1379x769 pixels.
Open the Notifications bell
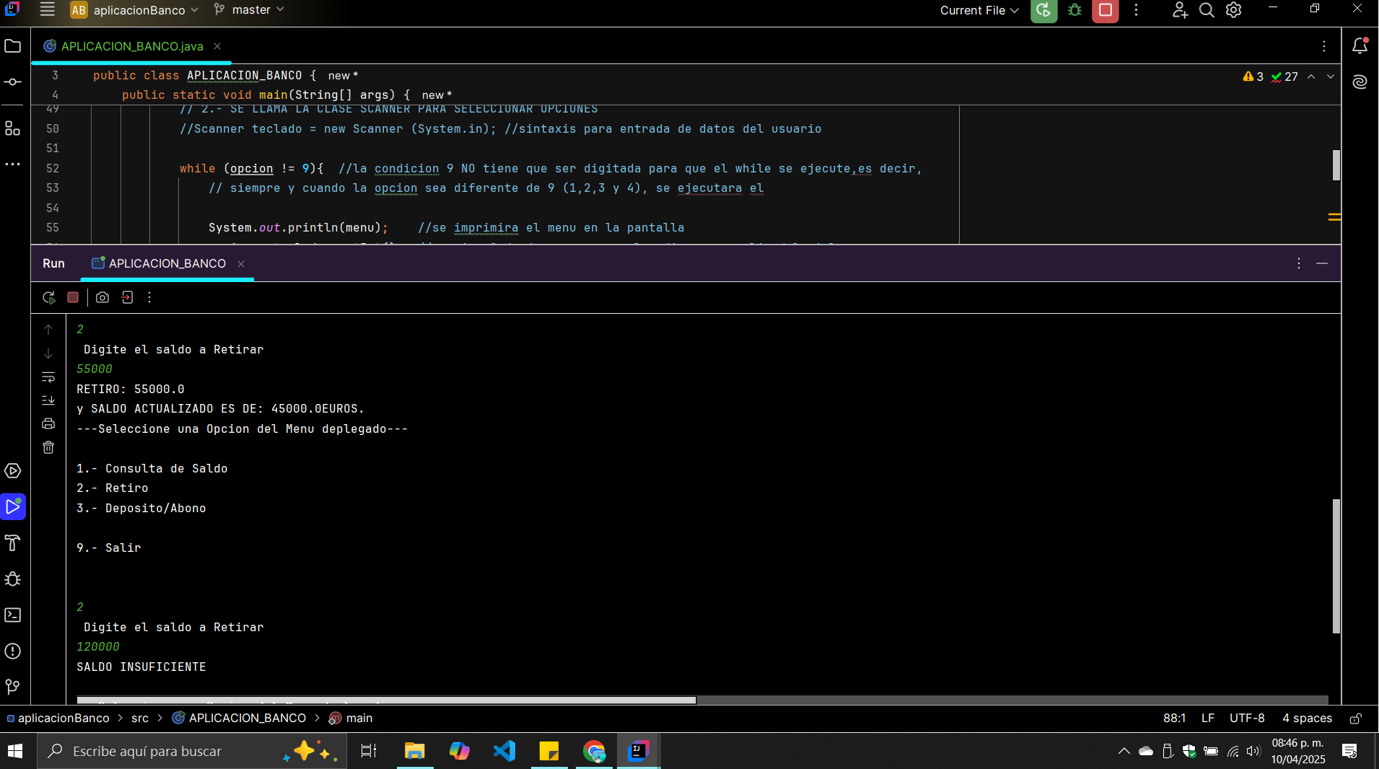1360,45
